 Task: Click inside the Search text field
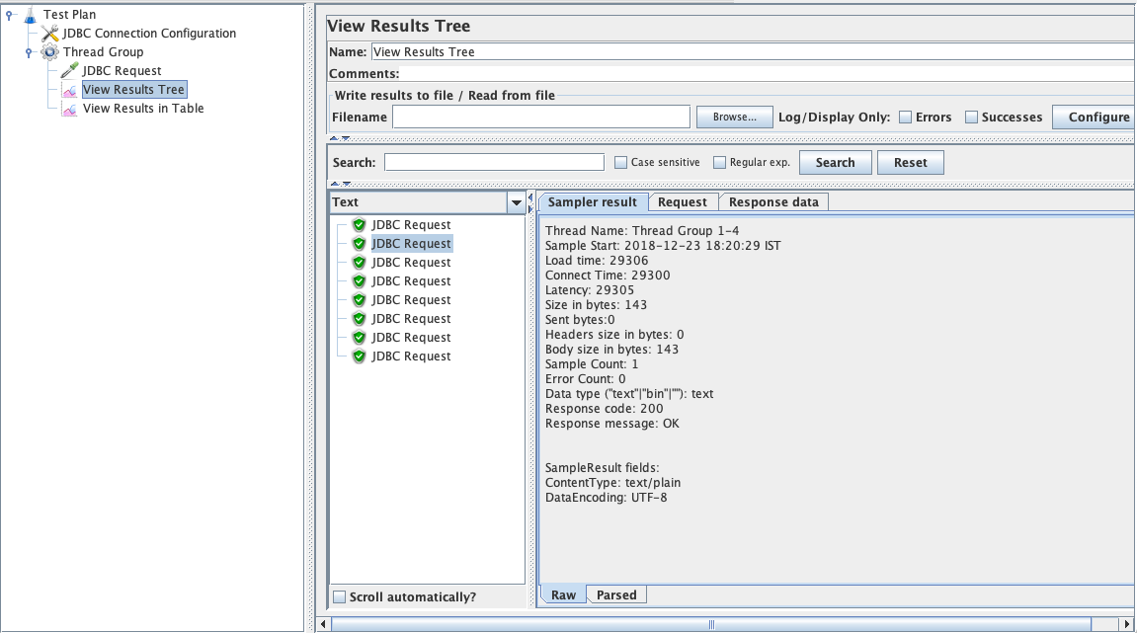(494, 161)
